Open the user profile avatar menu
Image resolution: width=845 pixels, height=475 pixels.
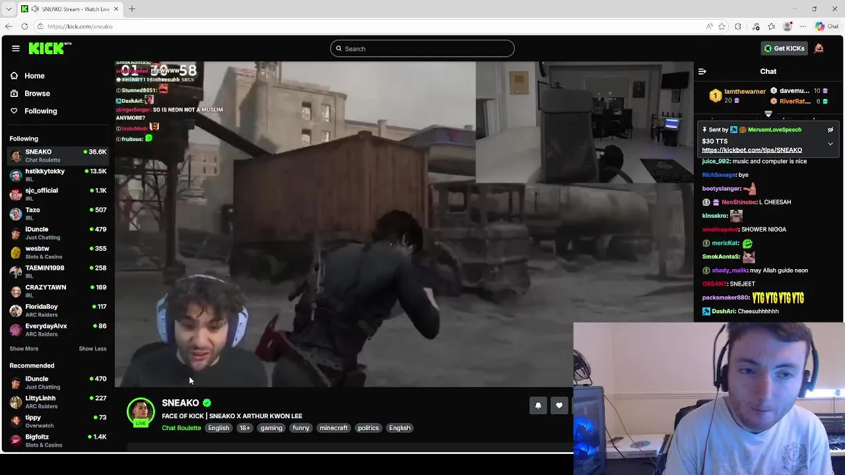[x=819, y=48]
